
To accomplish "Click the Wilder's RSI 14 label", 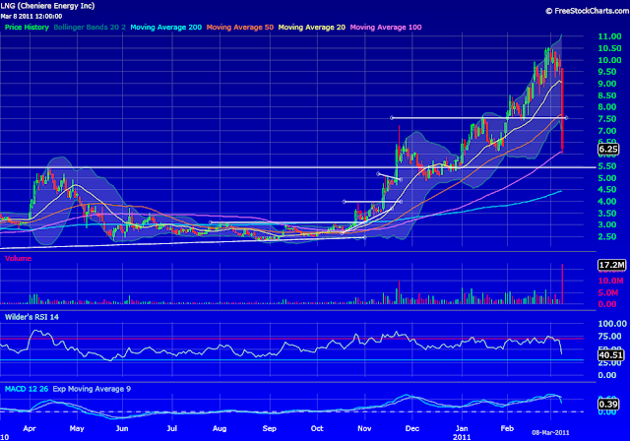I will tap(31, 317).
